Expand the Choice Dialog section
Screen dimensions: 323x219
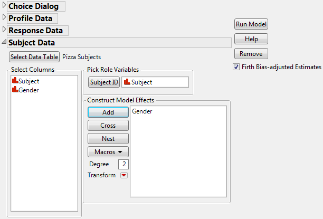pos(4,6)
